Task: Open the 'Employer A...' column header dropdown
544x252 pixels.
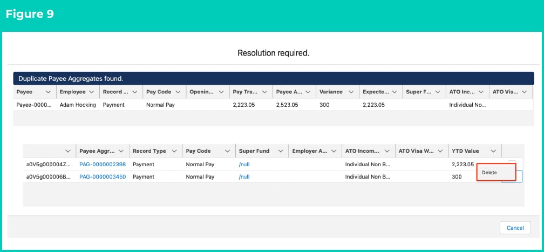Action: pos(334,151)
